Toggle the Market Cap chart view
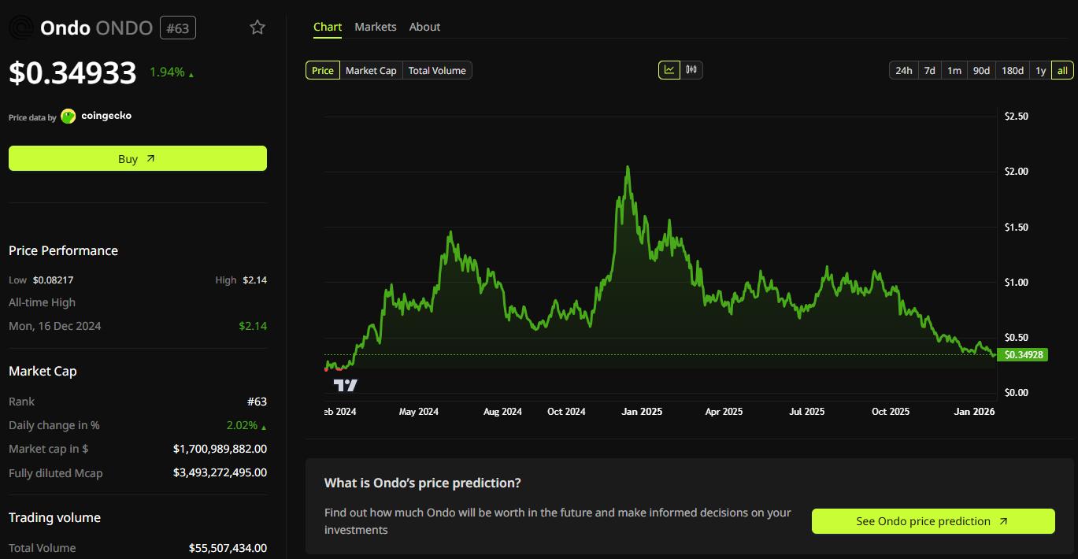 370,70
